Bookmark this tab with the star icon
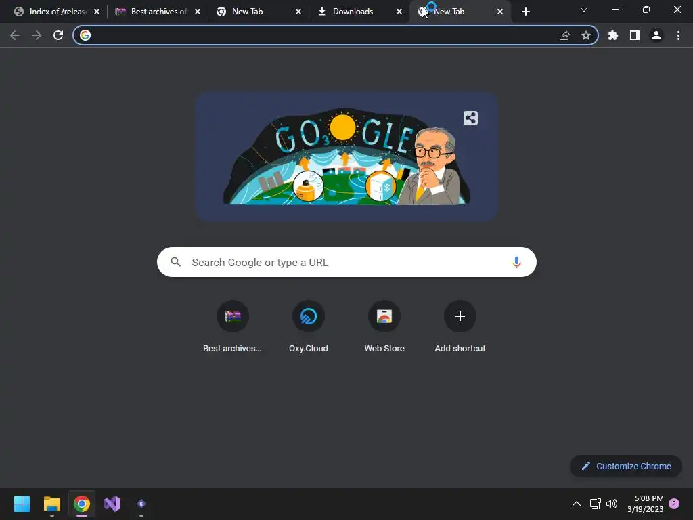Viewport: 693px width, 520px height. (x=586, y=35)
